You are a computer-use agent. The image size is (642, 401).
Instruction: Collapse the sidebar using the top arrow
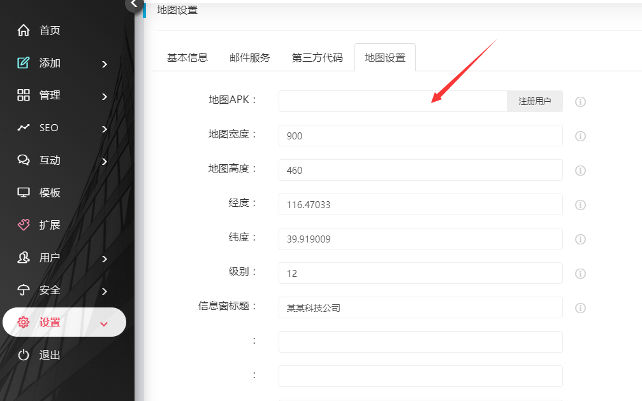(x=133, y=4)
